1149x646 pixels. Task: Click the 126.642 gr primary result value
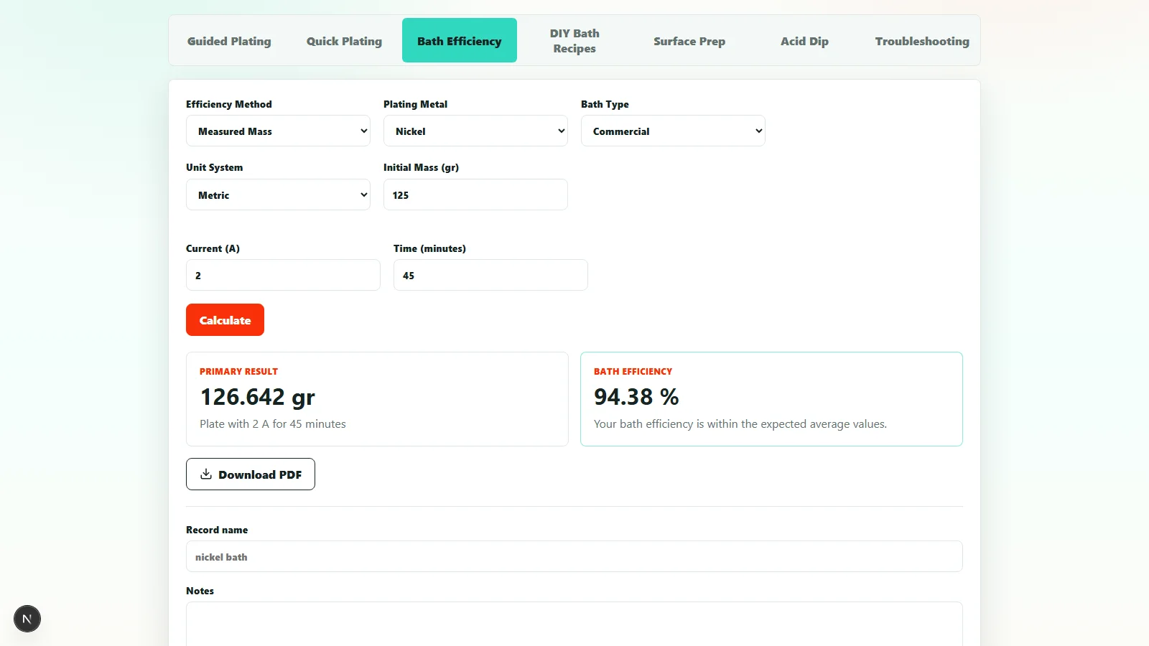[x=257, y=397]
